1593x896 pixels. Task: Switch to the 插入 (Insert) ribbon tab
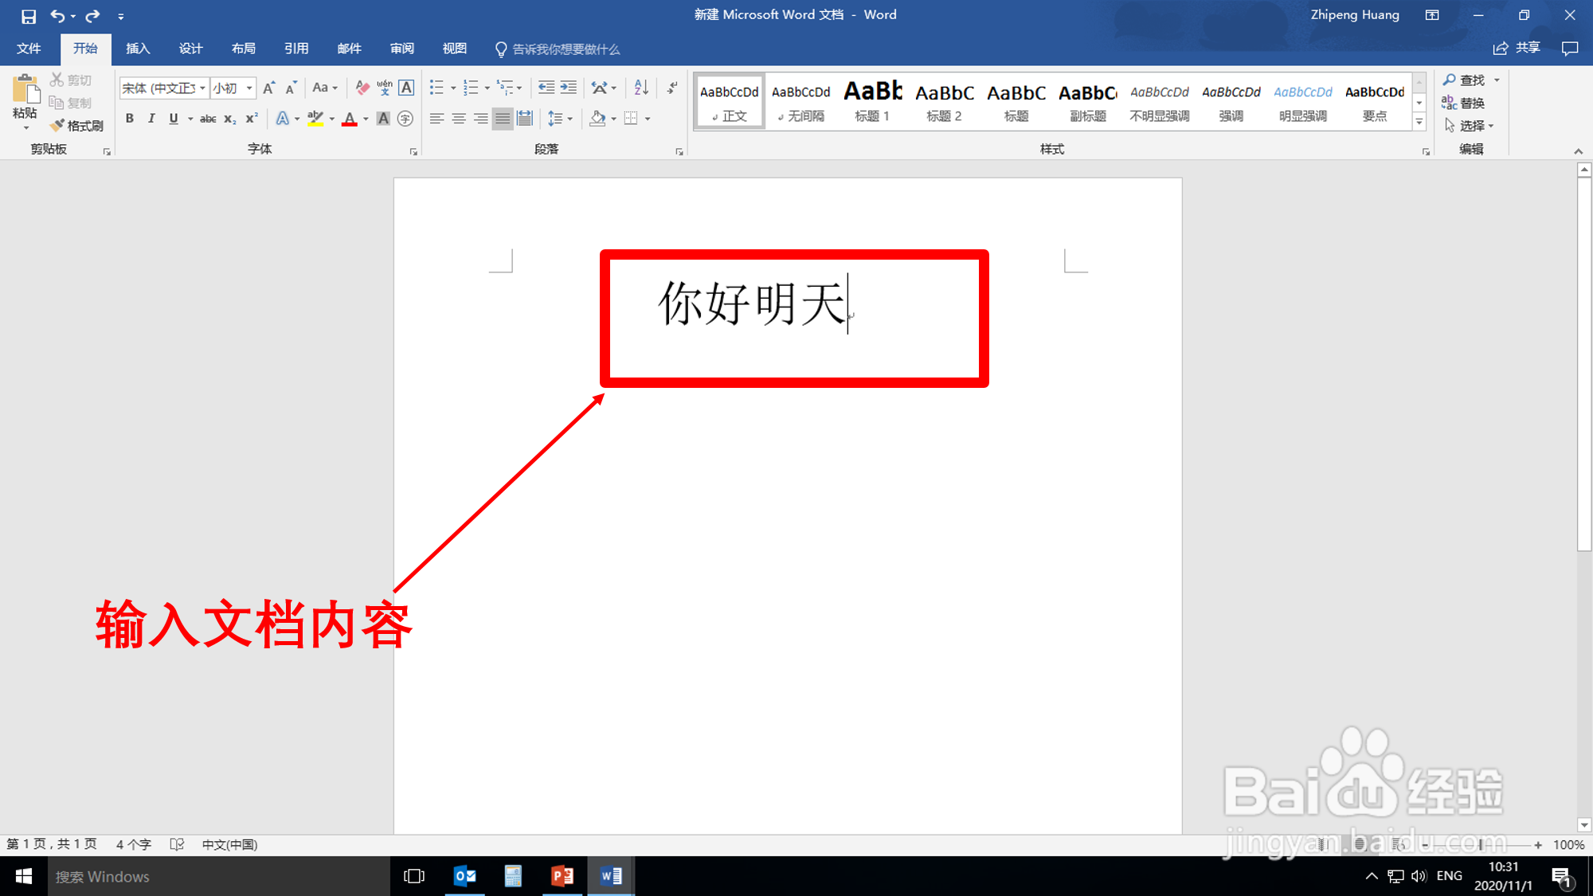coord(138,49)
